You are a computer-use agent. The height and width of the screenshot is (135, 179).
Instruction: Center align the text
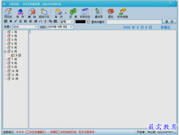31,21
